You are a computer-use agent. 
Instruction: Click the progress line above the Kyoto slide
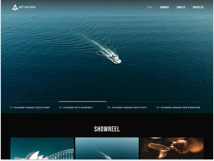pyautogui.click(x=131, y=102)
